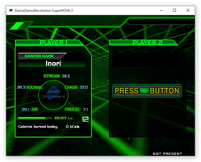The width and height of the screenshot is (201, 162).
Task: Click the freeze value 7.1
Action: 85,110
